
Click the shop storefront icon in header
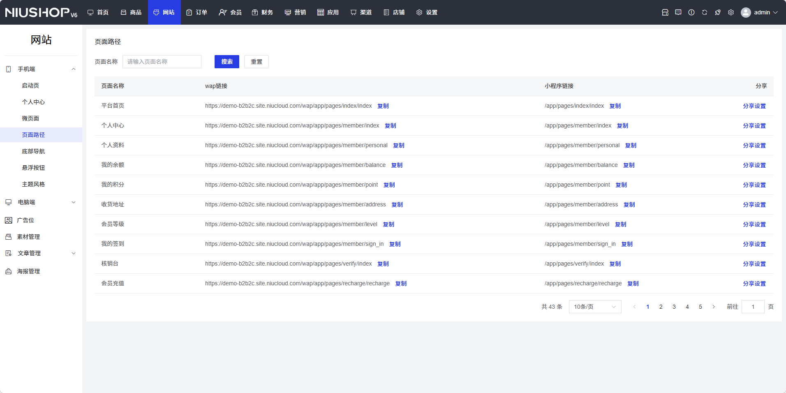665,12
